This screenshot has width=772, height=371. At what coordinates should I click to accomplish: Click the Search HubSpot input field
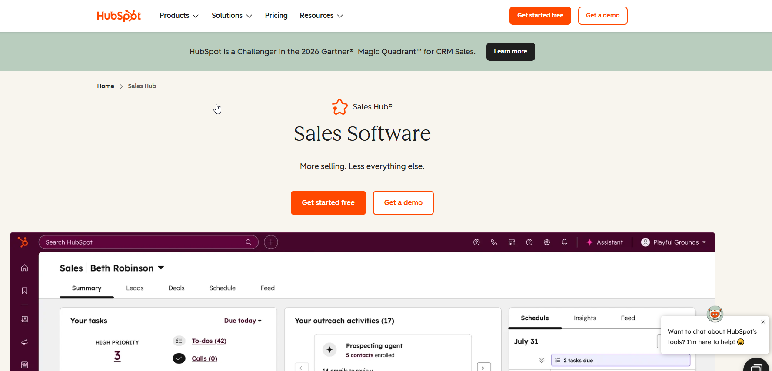[x=148, y=242]
